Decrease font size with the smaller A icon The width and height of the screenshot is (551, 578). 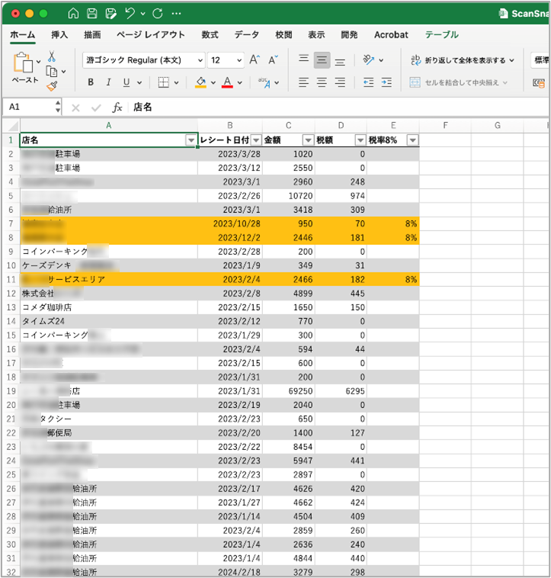273,59
